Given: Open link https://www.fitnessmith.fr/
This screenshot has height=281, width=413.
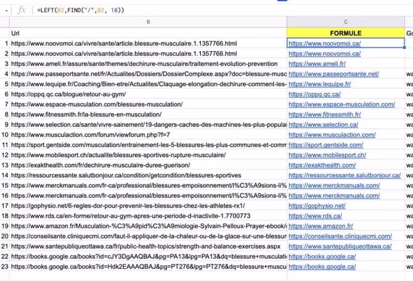Looking at the screenshot, I should [324, 115].
